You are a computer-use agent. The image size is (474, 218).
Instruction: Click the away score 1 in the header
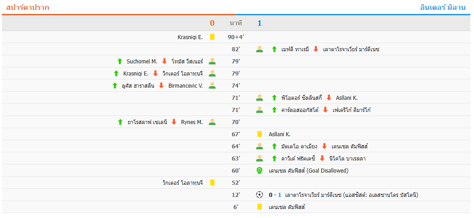pos(260,23)
